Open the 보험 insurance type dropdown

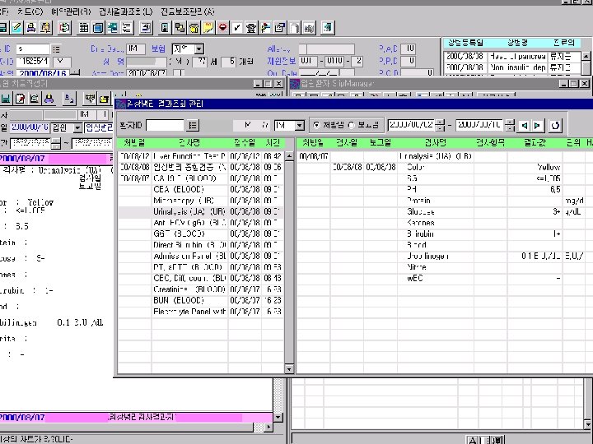click(x=199, y=49)
